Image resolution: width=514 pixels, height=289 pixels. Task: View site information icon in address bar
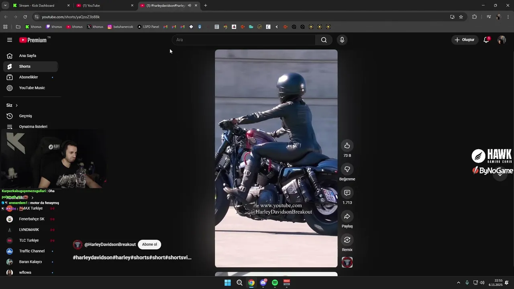coord(37,17)
